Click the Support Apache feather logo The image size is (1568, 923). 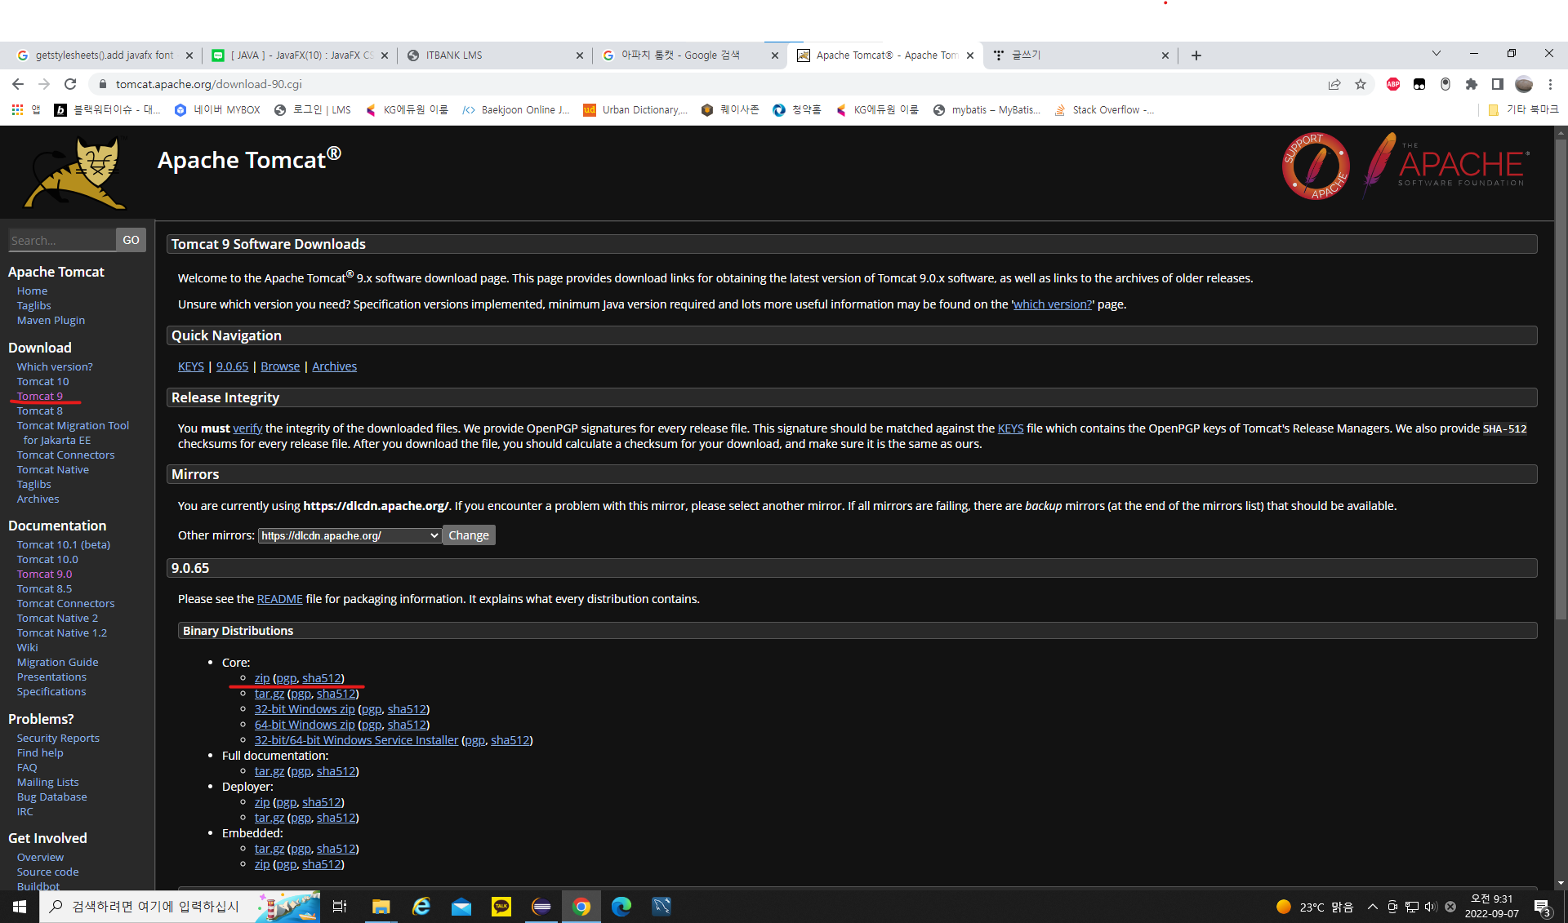pyautogui.click(x=1315, y=166)
